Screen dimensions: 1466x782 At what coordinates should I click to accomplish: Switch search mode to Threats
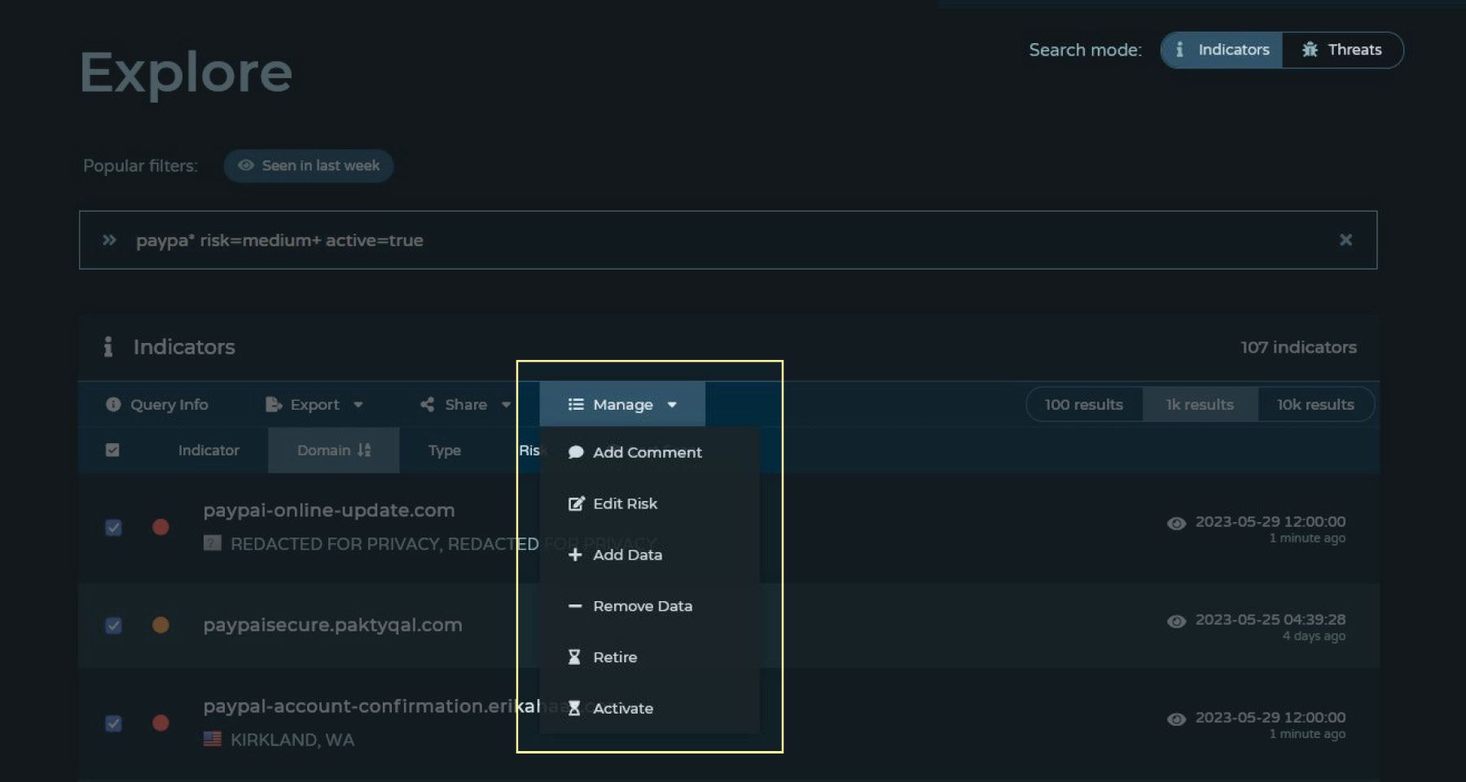click(1342, 50)
